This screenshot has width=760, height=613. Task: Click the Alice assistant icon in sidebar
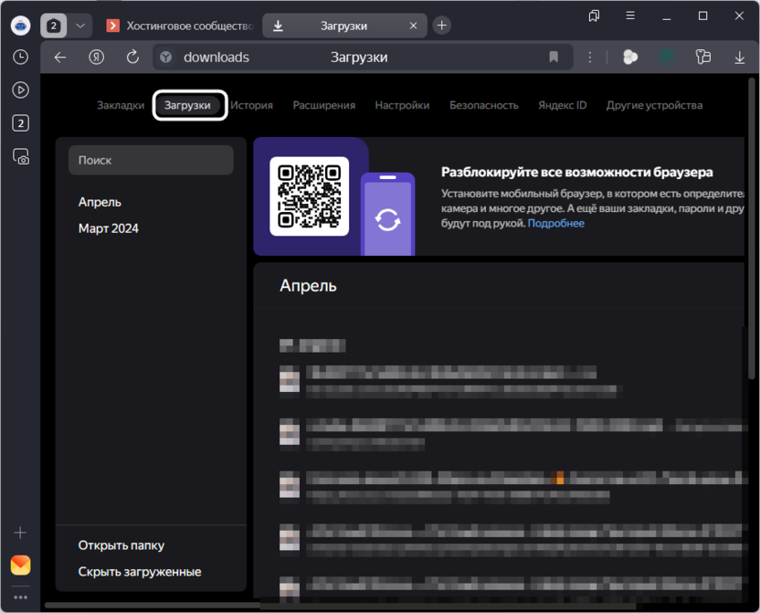(x=20, y=26)
